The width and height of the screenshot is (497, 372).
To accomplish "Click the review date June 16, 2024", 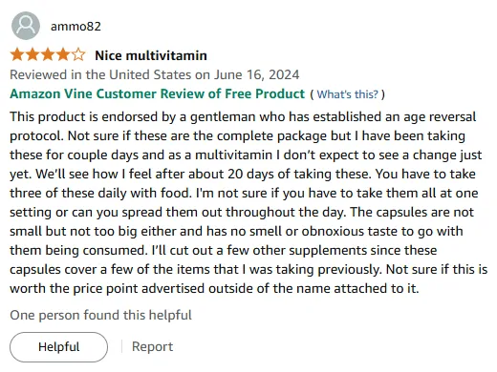I will pos(256,75).
